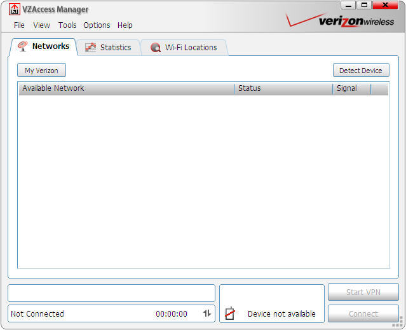This screenshot has width=406, height=330.
Task: Click the window resize grip
Action: pos(398,323)
